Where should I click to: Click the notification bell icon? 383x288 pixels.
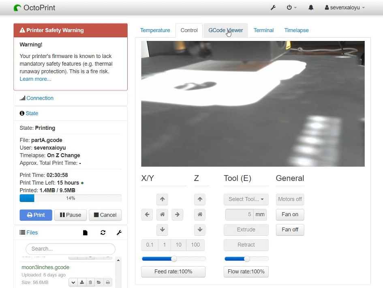pos(311,8)
